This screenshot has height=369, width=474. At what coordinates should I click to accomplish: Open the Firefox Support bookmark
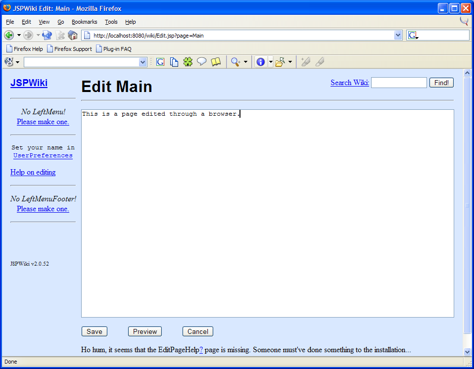[70, 48]
